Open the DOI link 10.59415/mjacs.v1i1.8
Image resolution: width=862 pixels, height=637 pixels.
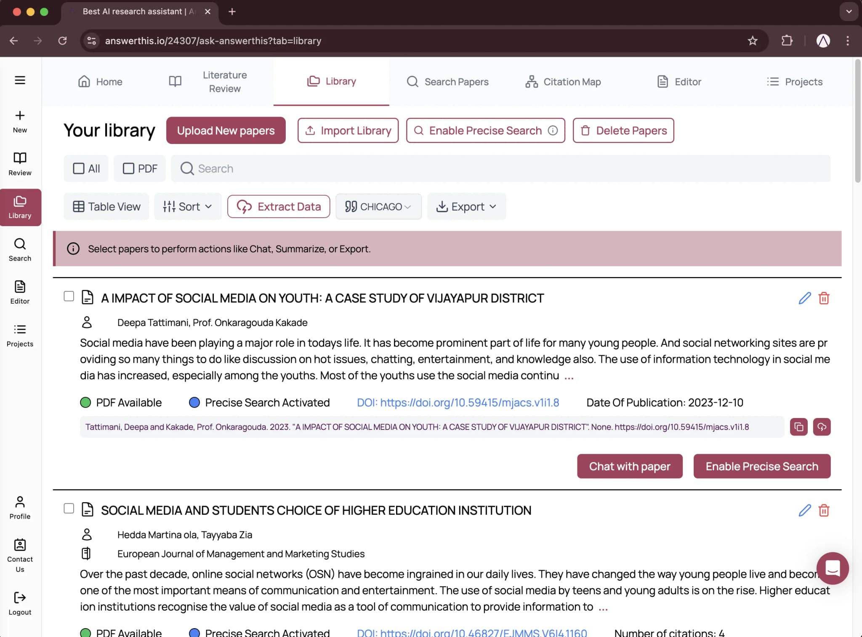(x=458, y=402)
